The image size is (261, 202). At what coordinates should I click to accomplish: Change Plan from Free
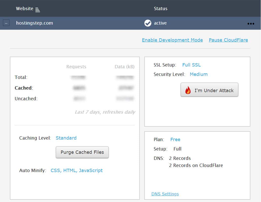(x=175, y=140)
